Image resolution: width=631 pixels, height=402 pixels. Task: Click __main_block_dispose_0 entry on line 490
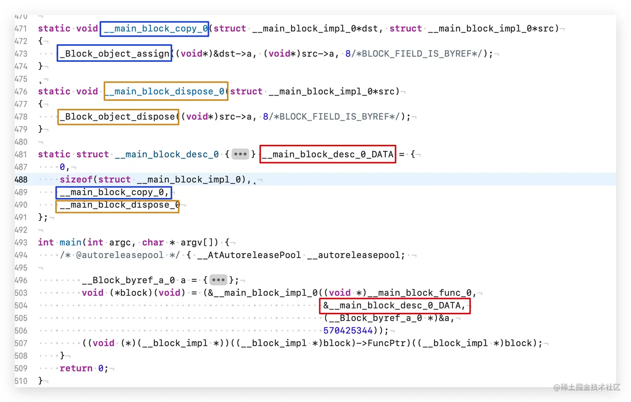pos(119,205)
